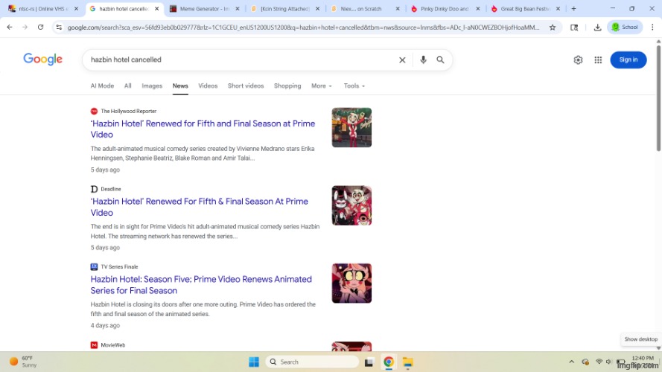Open Windows Start menu
The height and width of the screenshot is (372, 662).
pyautogui.click(x=254, y=362)
